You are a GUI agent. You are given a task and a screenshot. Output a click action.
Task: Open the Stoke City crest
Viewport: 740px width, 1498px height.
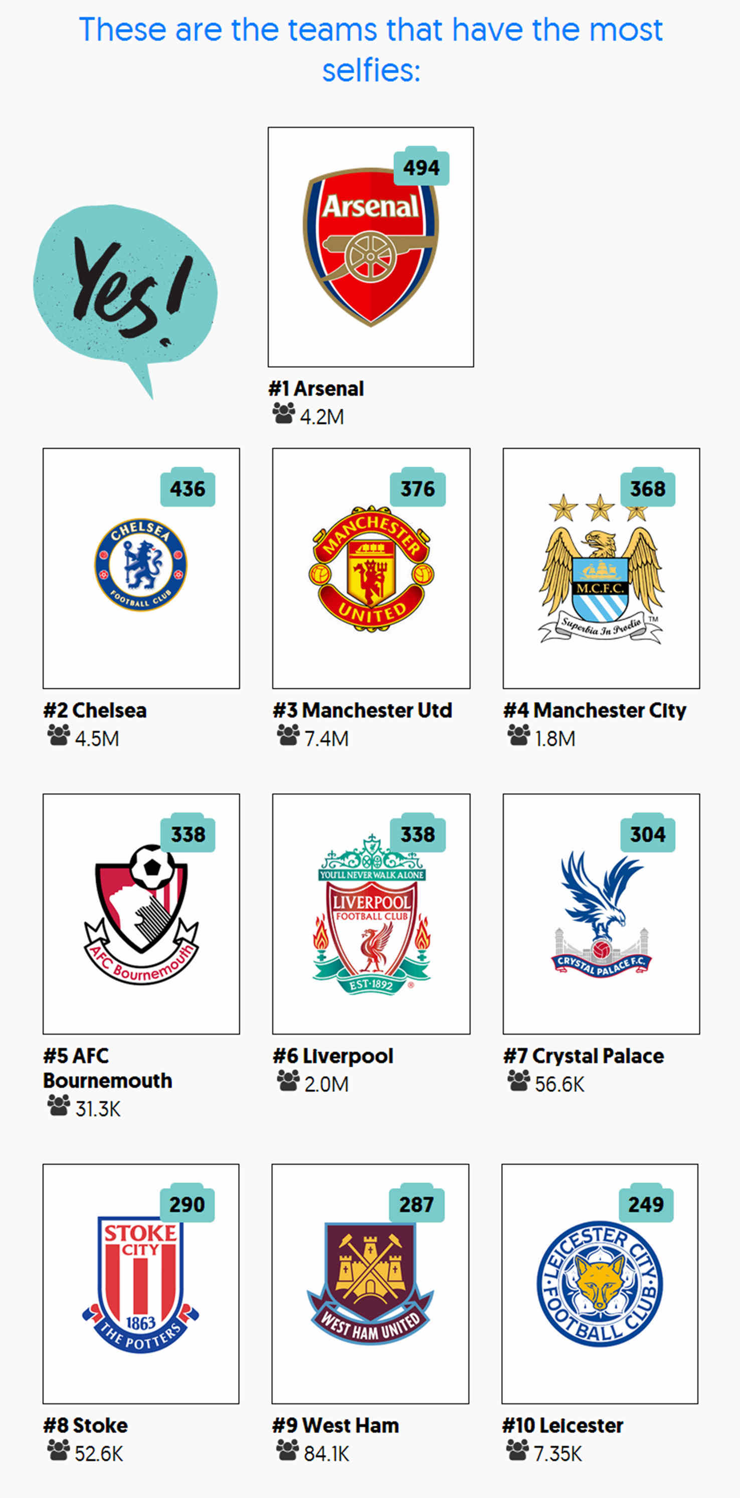[x=141, y=1285]
